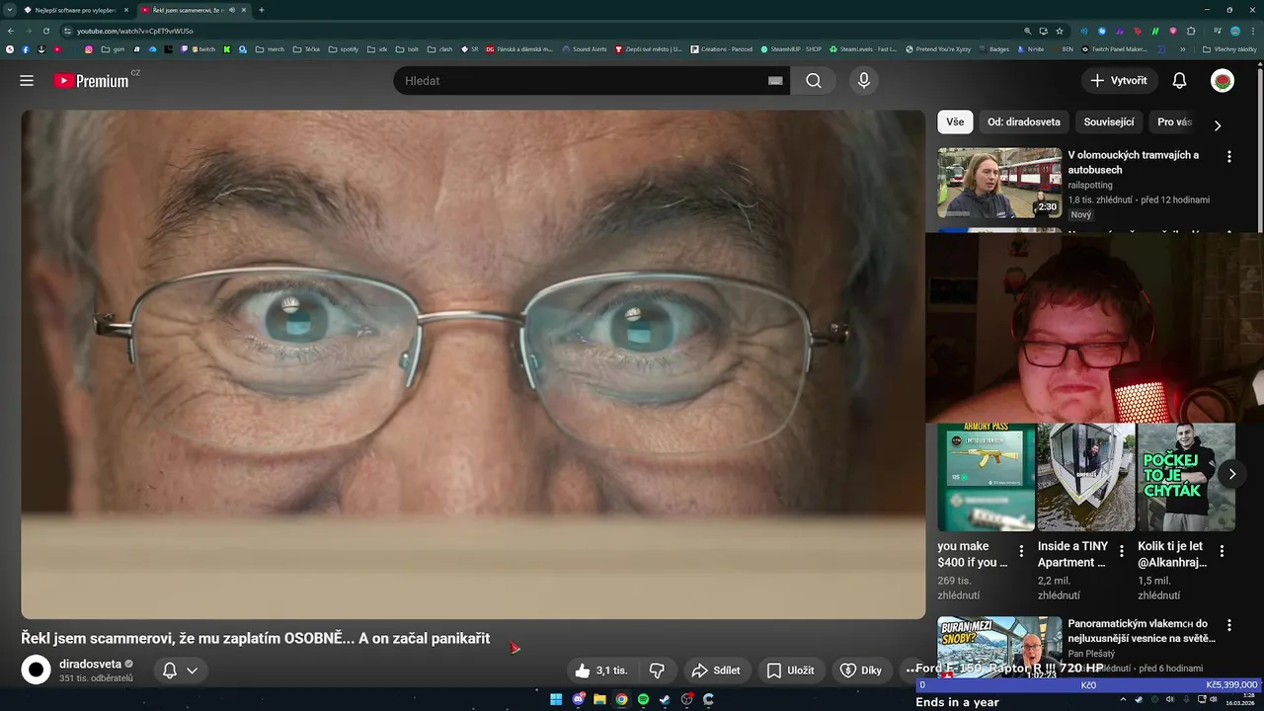
Task: Switch to Nejlepší software browser tab
Action: click(76, 10)
